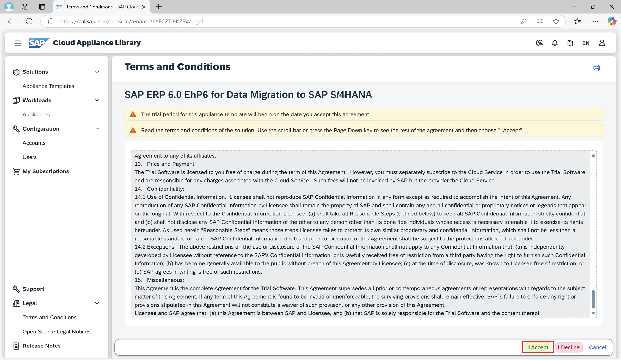
Task: Click the agreement scroll up arrow
Action: point(593,156)
